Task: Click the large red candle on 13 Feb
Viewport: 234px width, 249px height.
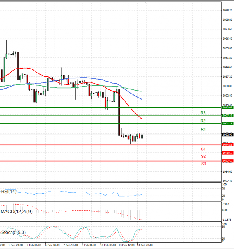Action: (x=119, y=112)
